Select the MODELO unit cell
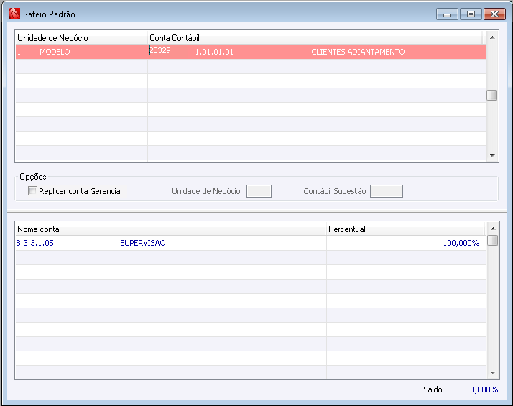Image resolution: width=513 pixels, height=406 pixels. coord(55,52)
